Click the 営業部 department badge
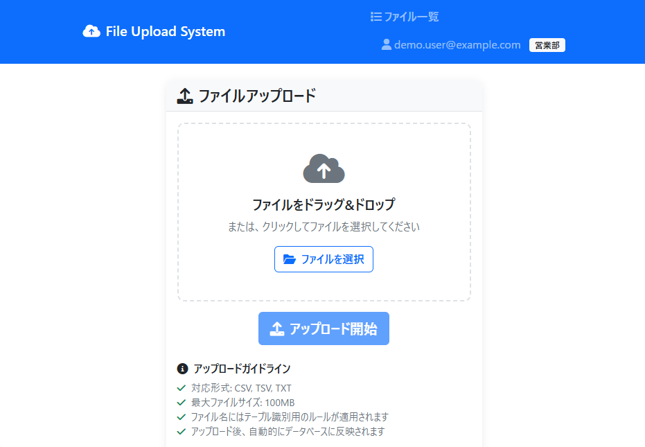Screen dimensions: 645x447 547,45
